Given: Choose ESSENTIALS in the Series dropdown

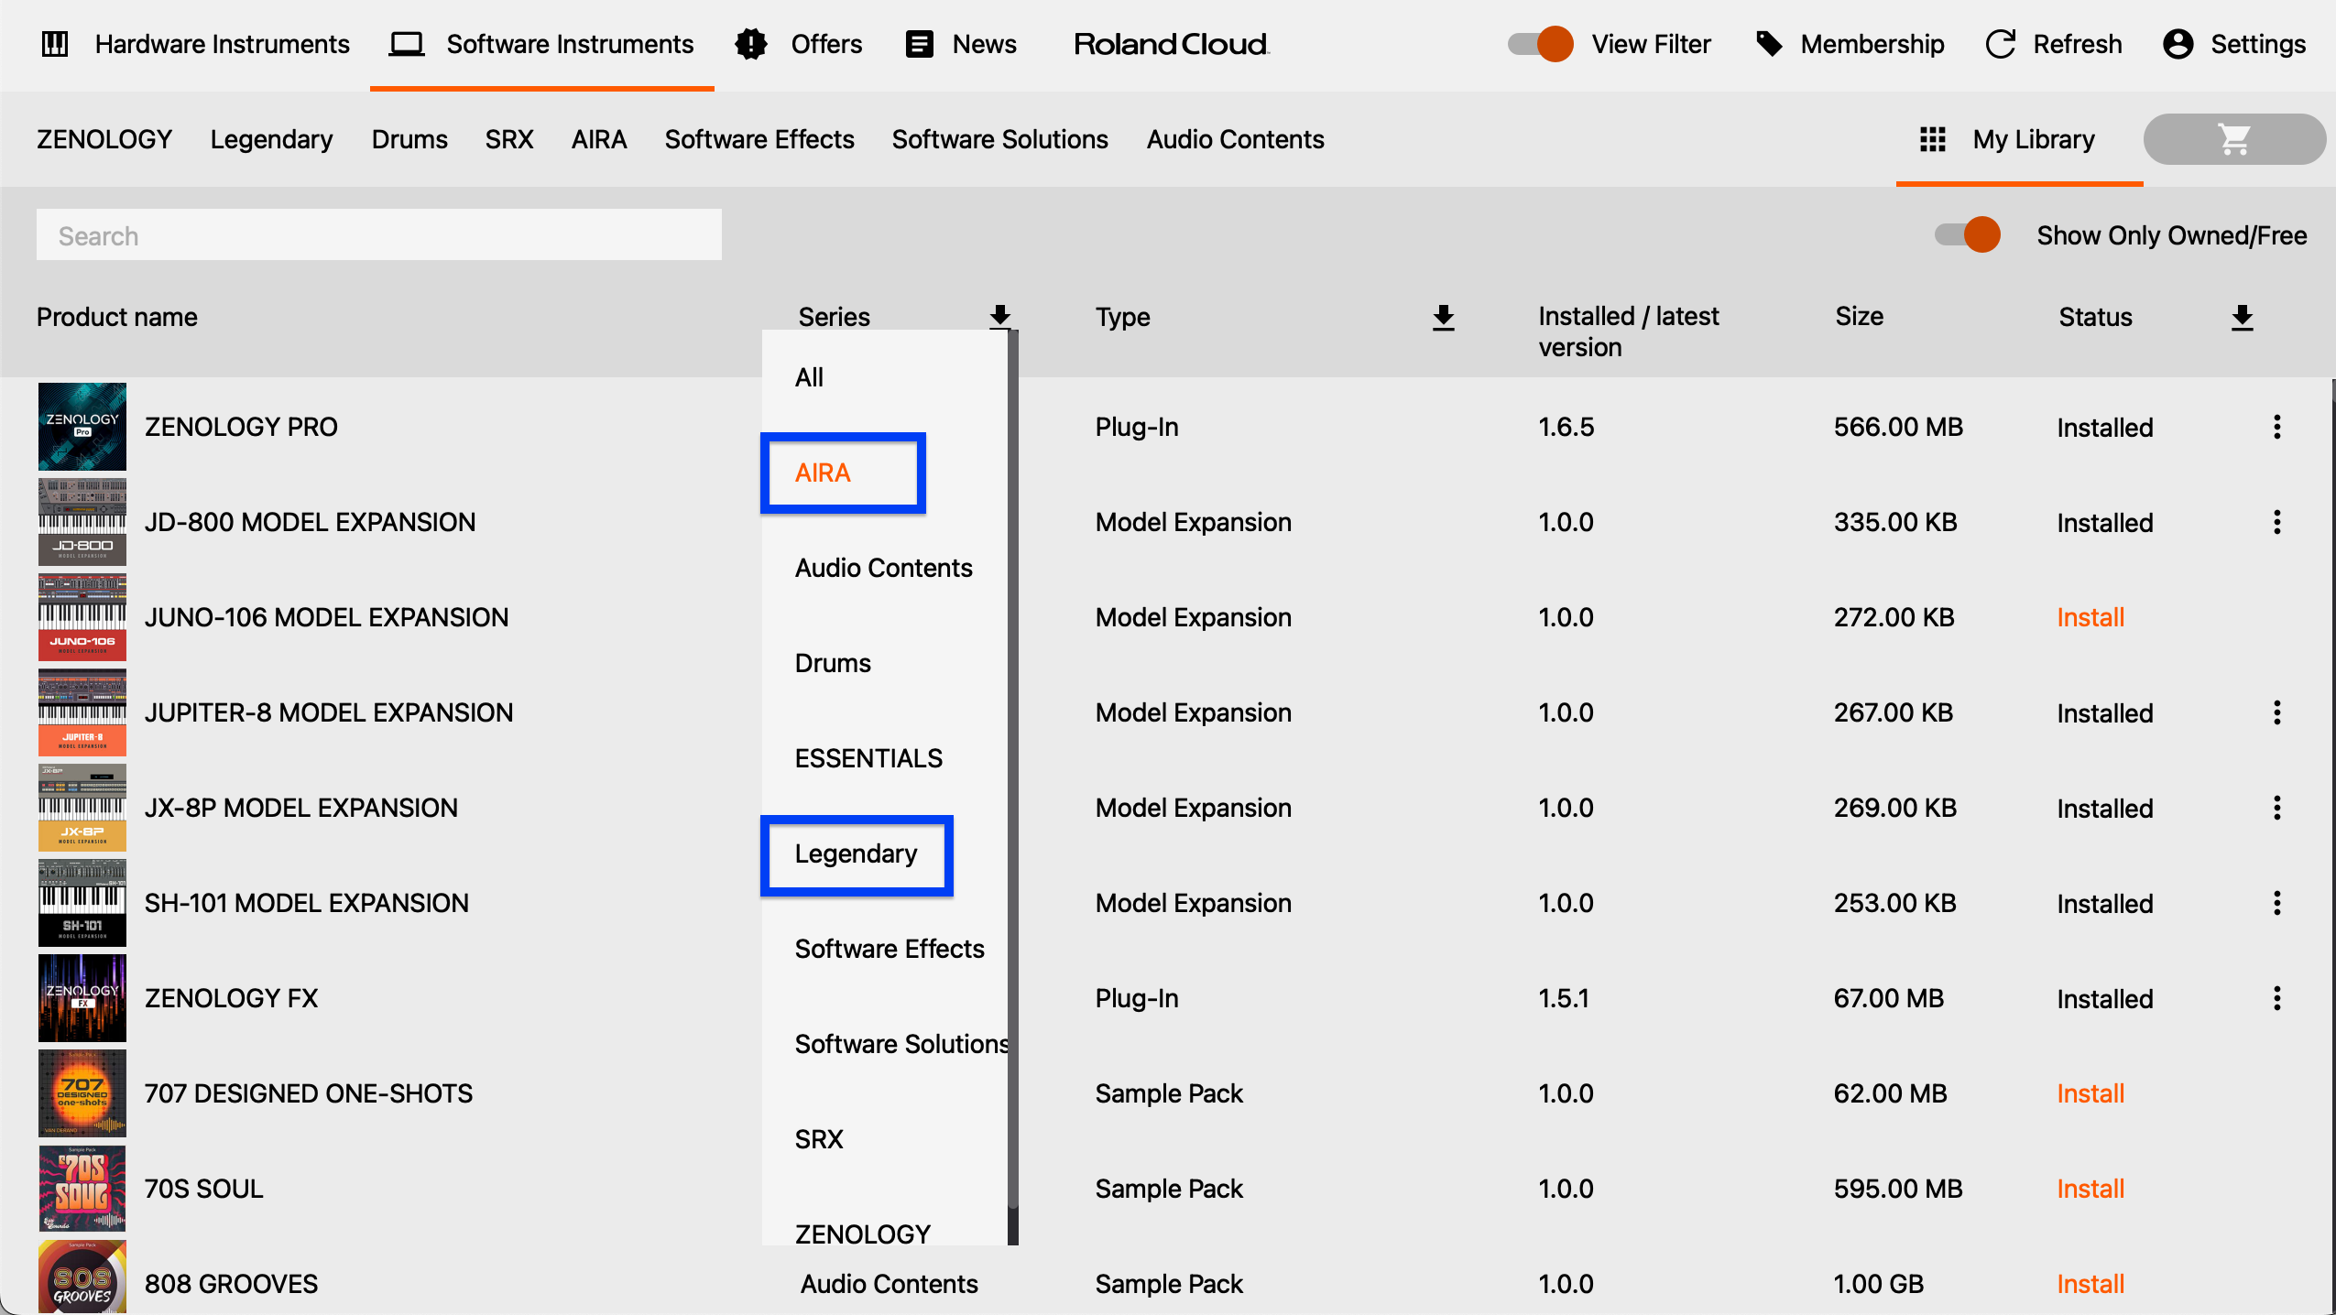Looking at the screenshot, I should (x=885, y=758).
